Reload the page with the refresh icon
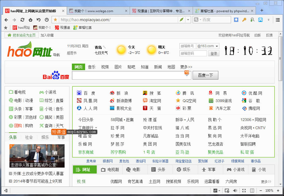 pyautogui.click(x=22, y=20)
